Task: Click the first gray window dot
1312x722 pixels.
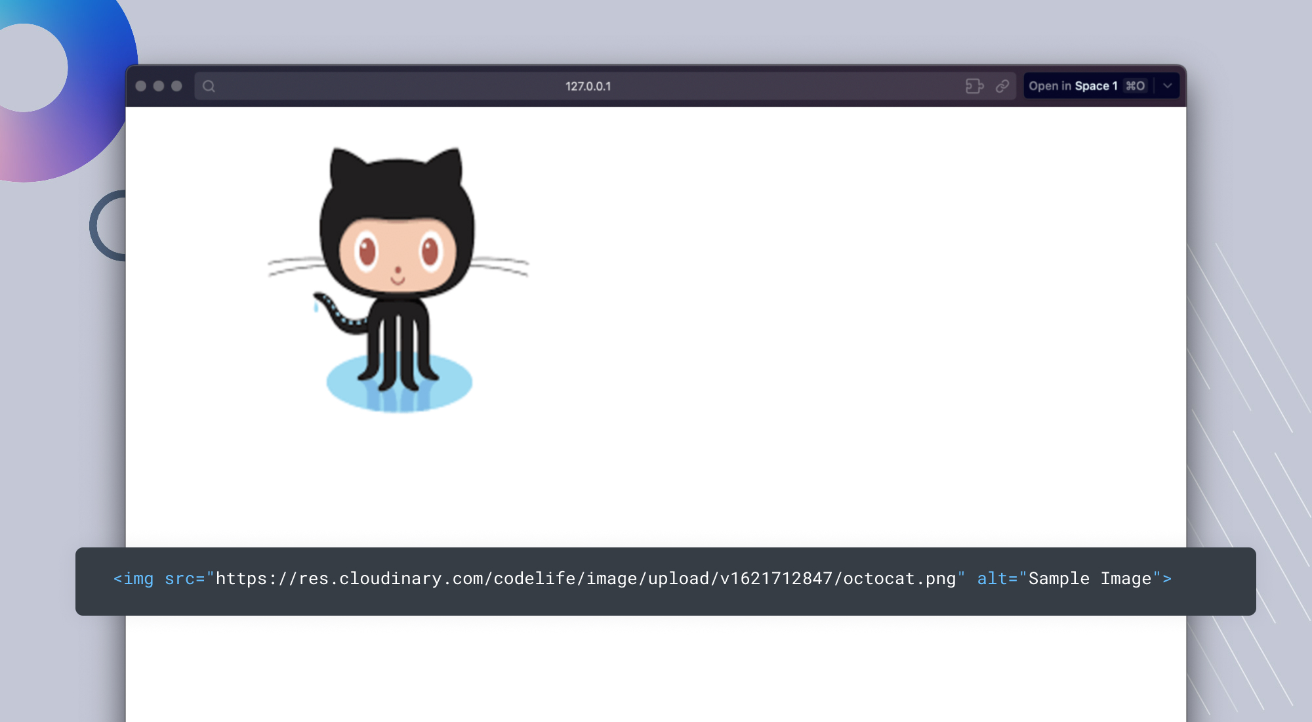Action: 140,86
